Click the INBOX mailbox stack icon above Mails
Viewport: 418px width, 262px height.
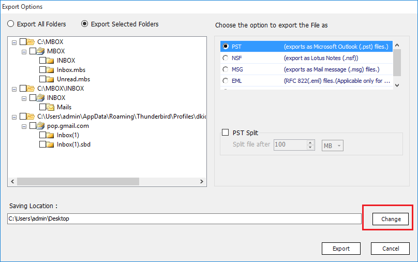pos(40,98)
